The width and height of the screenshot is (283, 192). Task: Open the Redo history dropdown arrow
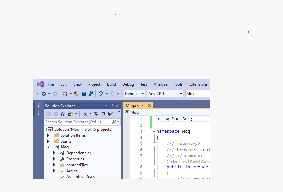click(118, 94)
